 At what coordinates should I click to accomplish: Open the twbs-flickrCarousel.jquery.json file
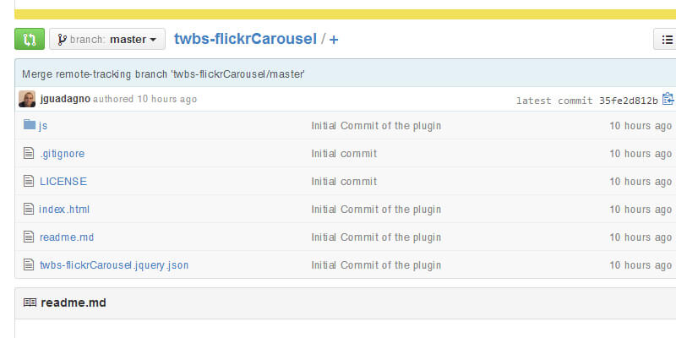114,264
